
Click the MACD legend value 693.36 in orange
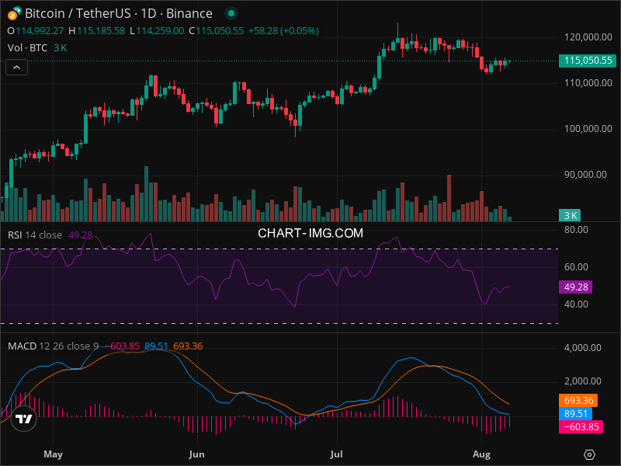coord(188,346)
